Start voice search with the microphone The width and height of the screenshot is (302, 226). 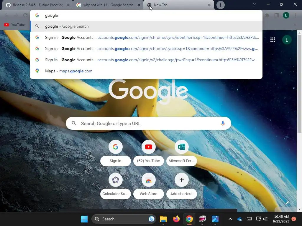(223, 123)
